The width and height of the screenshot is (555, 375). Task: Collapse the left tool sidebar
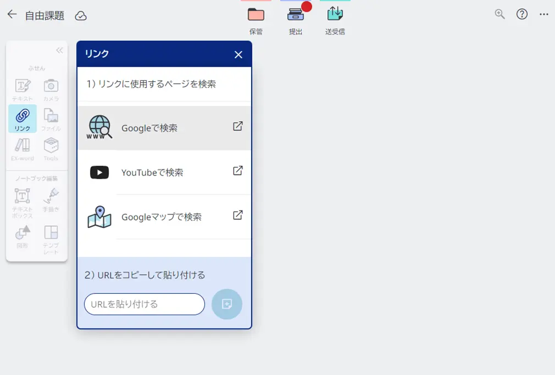point(59,50)
